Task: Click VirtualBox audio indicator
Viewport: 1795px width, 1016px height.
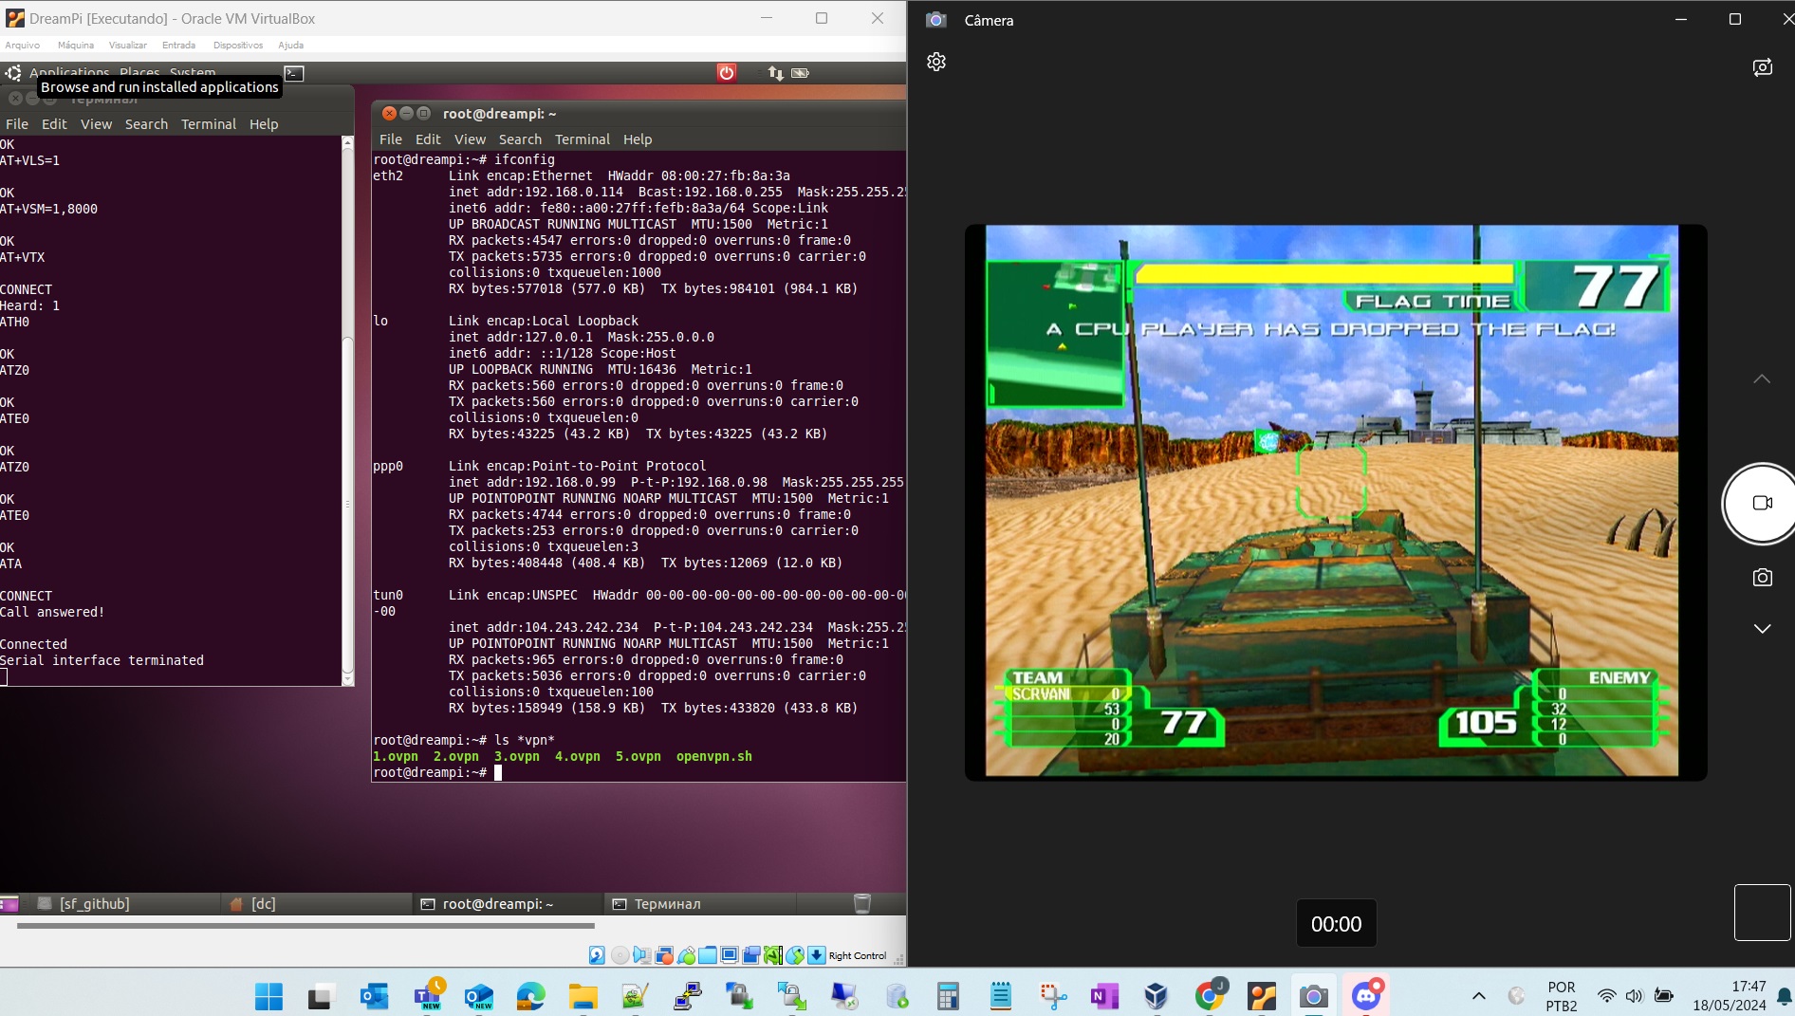Action: 642,955
